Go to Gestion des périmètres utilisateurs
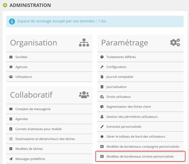 tap(132, 117)
